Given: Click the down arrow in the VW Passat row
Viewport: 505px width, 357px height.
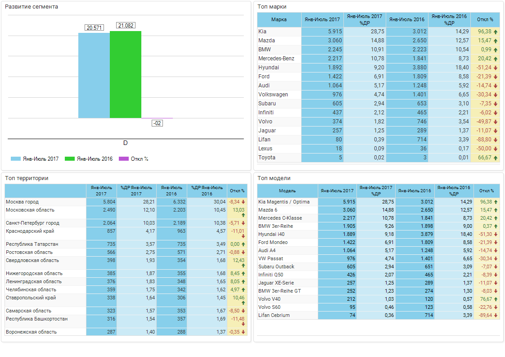Looking at the screenshot, I should pos(496,259).
